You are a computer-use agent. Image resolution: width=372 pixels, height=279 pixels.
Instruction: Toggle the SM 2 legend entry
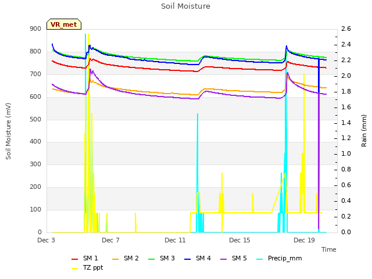pyautogui.click(x=126, y=258)
